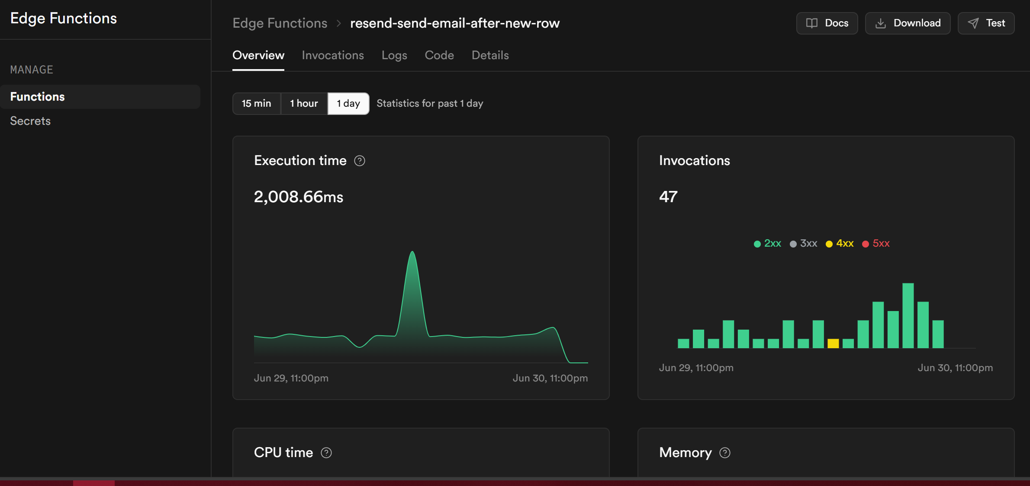The height and width of the screenshot is (486, 1030).
Task: Click the Docs book icon
Action: tap(812, 23)
